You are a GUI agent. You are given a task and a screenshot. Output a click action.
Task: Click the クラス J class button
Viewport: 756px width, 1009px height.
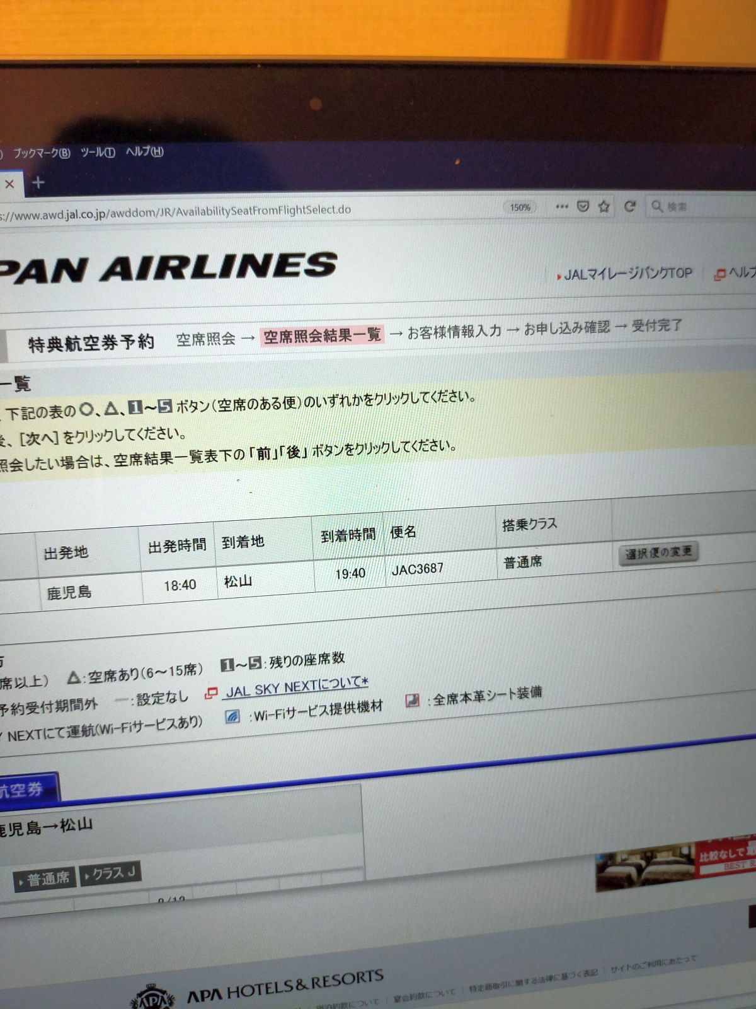(110, 874)
